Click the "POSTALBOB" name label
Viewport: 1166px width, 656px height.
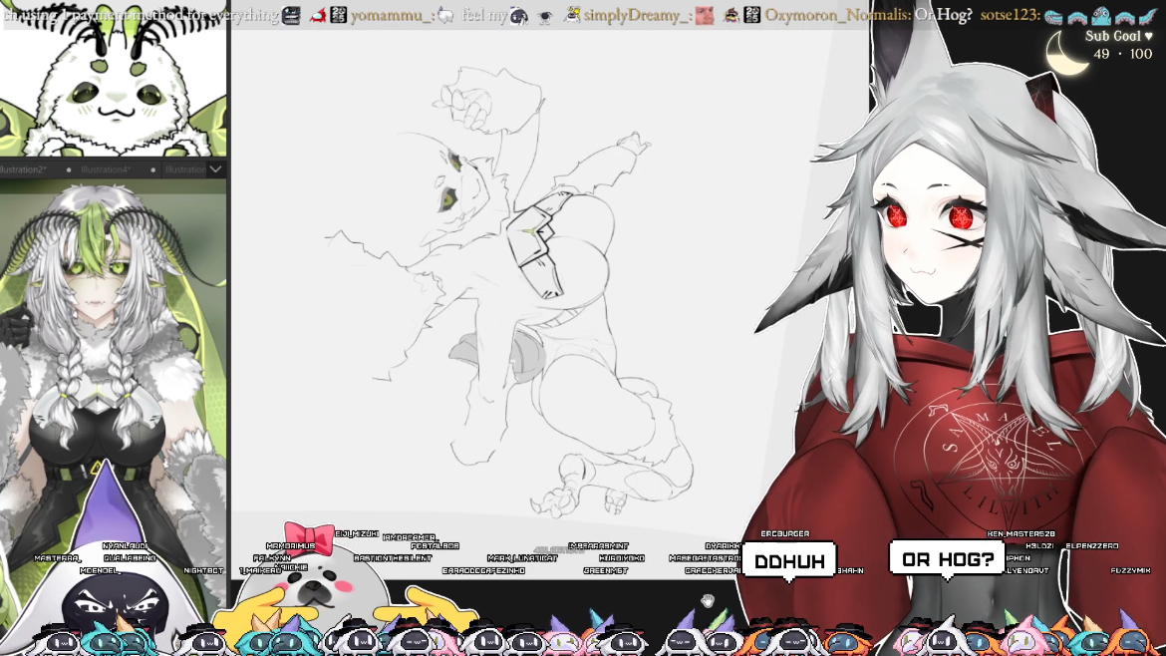point(435,546)
